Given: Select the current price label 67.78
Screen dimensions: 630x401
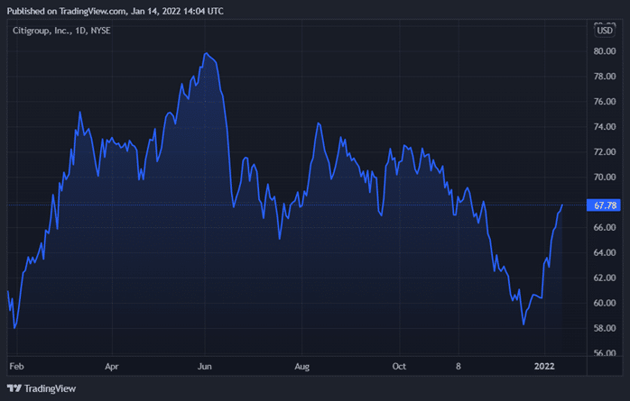Looking at the screenshot, I should pos(604,205).
